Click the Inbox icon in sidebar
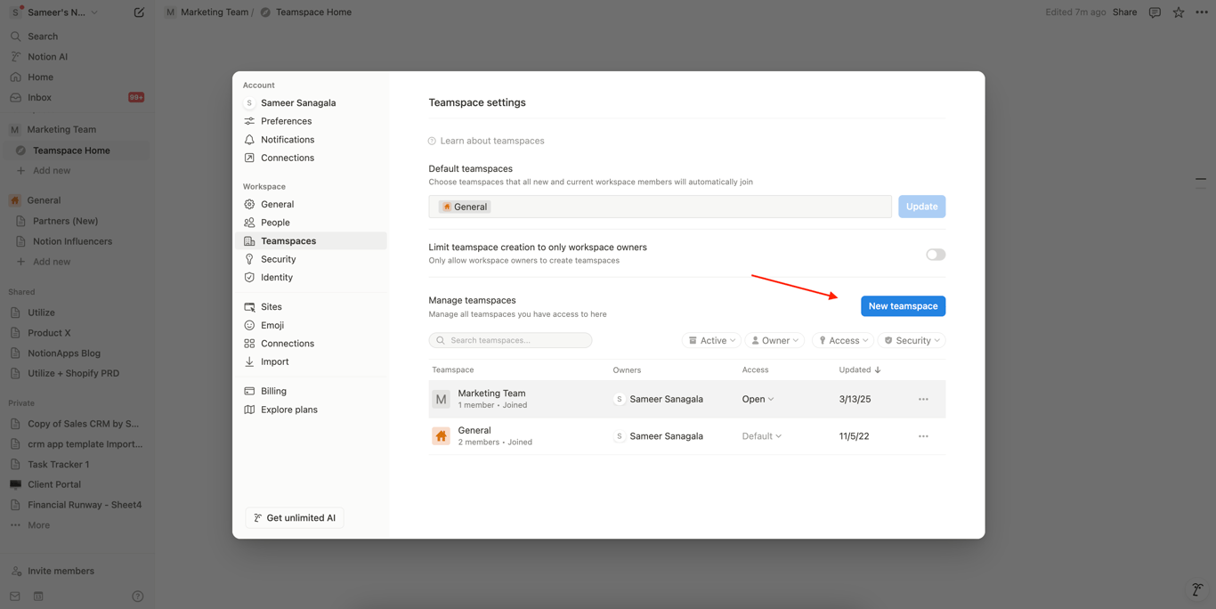1216x609 pixels. point(16,98)
